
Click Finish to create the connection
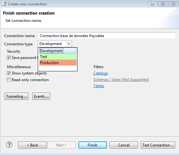[93, 145]
